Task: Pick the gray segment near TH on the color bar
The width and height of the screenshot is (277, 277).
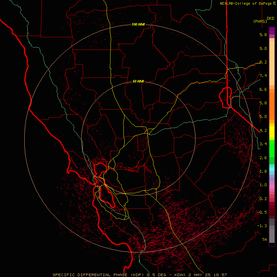Action: click(272, 236)
